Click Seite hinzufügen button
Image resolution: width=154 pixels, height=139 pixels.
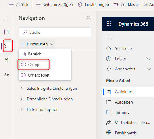(x=54, y=4)
